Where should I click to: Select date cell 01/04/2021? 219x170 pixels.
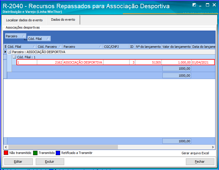click(203, 62)
